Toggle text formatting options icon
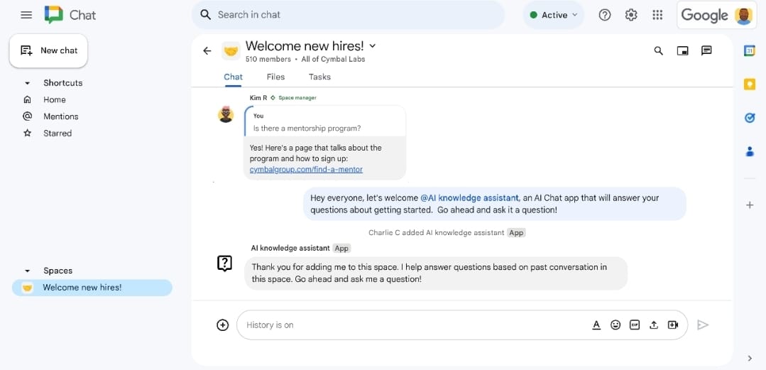Viewport: 766px width, 370px height. [596, 325]
